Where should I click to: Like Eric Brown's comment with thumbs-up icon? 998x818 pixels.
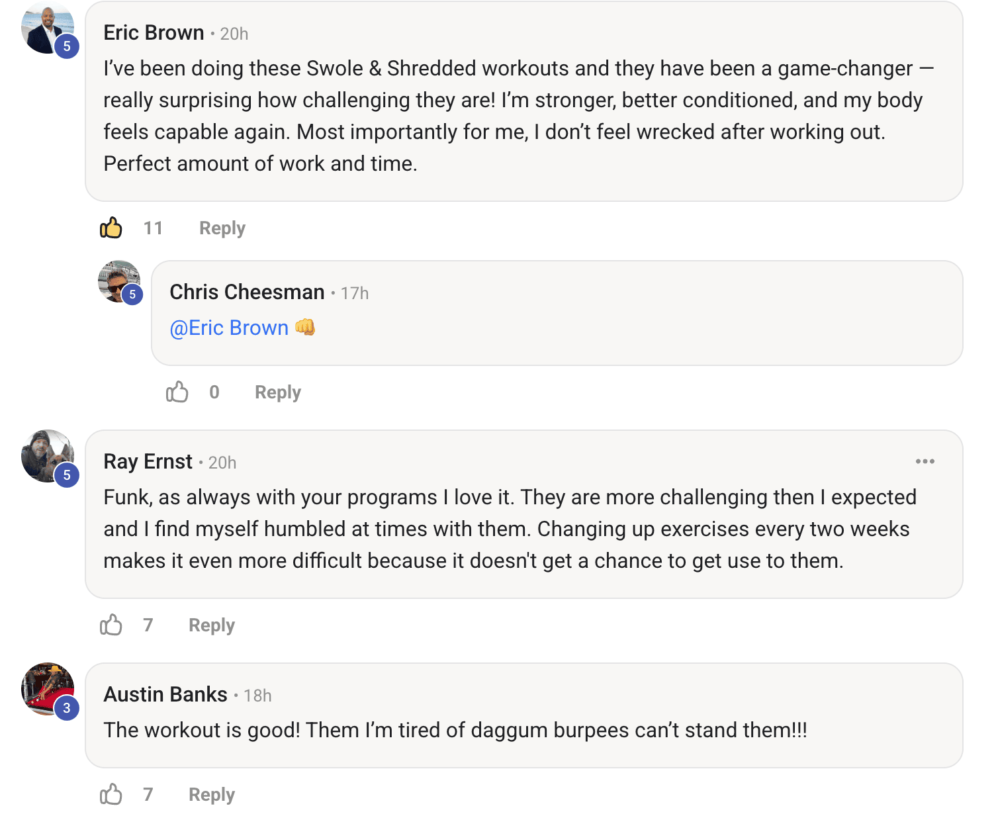coord(111,228)
